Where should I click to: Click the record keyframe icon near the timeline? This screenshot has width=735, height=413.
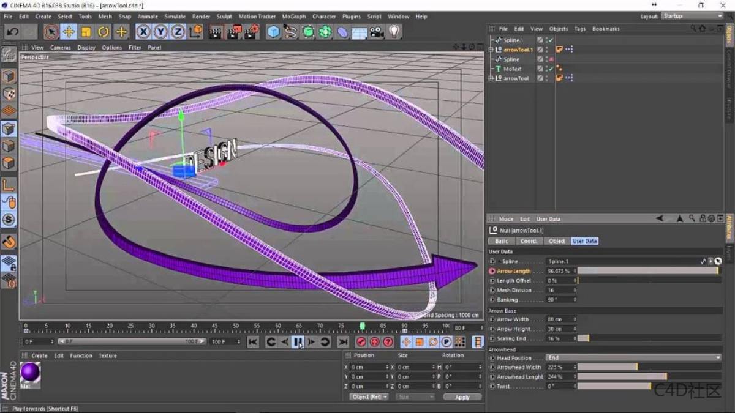pos(360,342)
